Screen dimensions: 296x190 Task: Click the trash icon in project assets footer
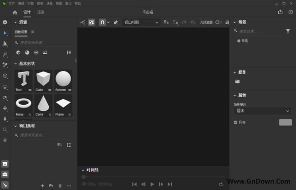60,186
